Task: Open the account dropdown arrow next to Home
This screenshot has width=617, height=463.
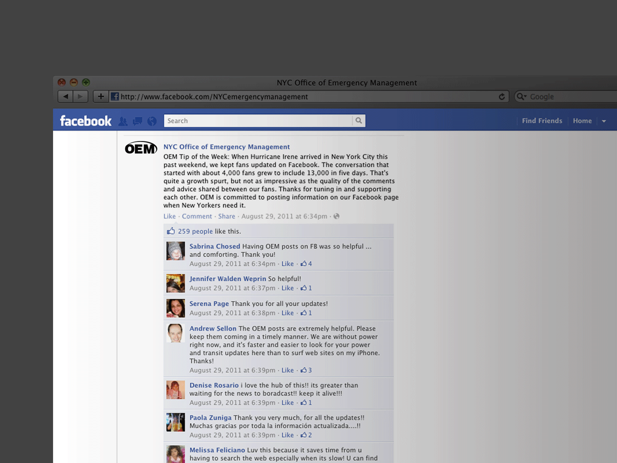Action: pos(604,121)
